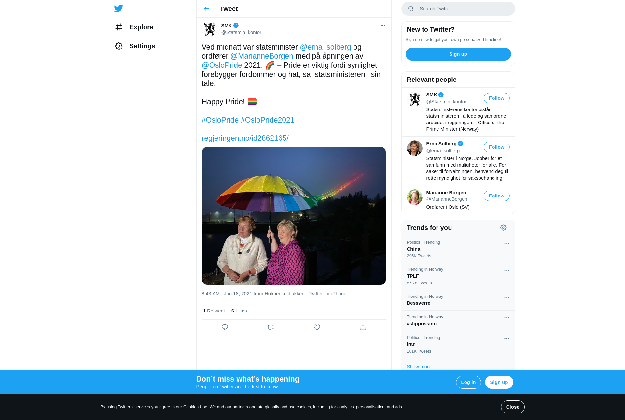This screenshot has height=420, width=625.
Task: Open the #OsloPride2021 hashtag
Action: tap(267, 120)
